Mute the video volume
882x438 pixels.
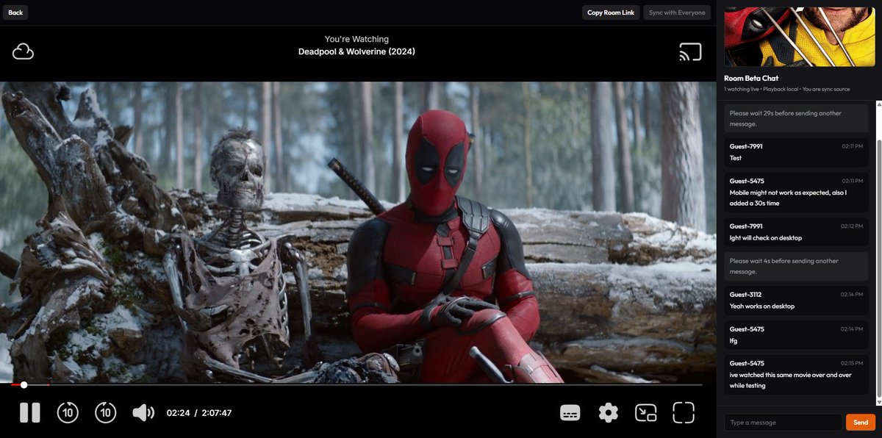click(143, 412)
